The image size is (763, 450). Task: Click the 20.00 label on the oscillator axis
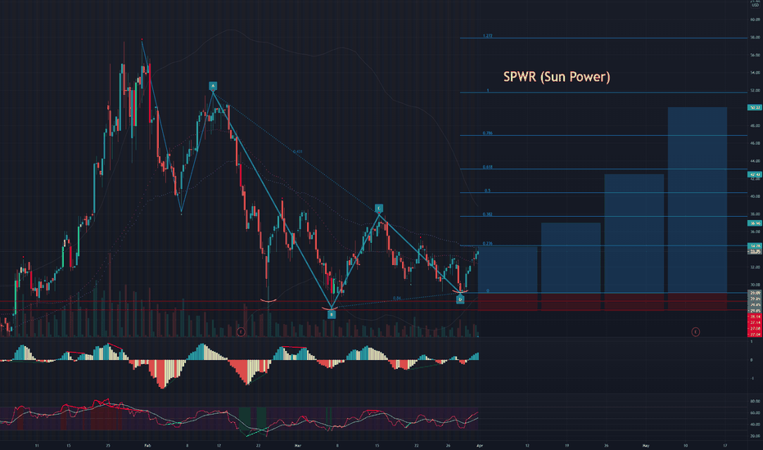tap(755, 436)
